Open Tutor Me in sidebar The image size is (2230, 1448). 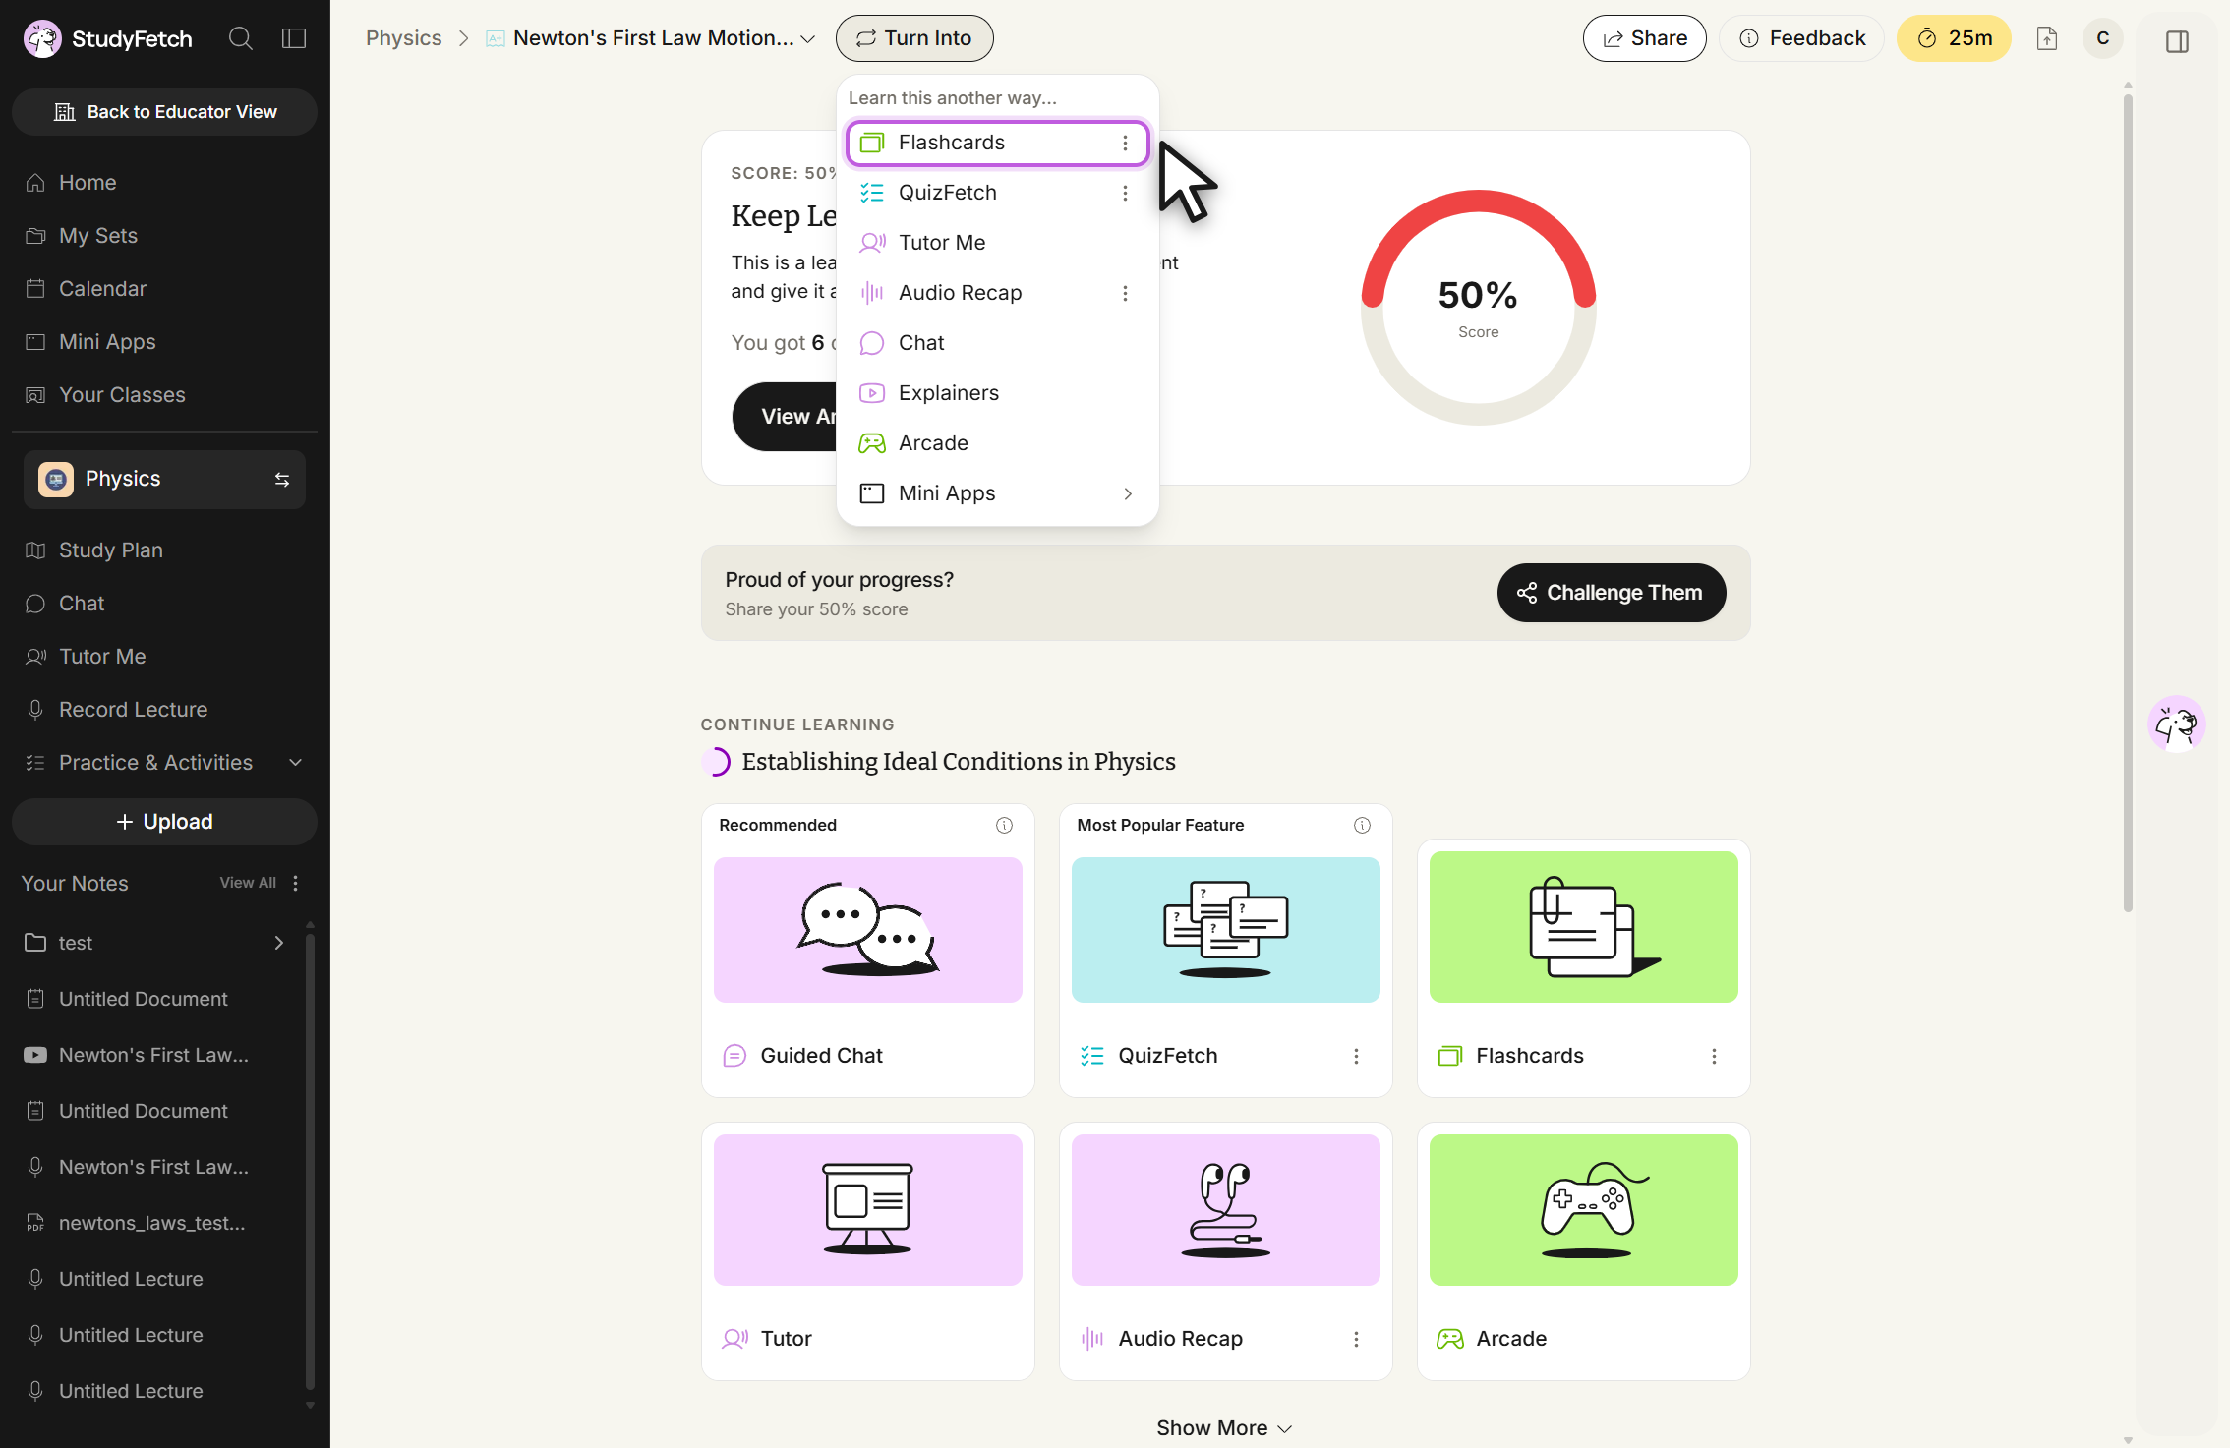[x=164, y=657]
